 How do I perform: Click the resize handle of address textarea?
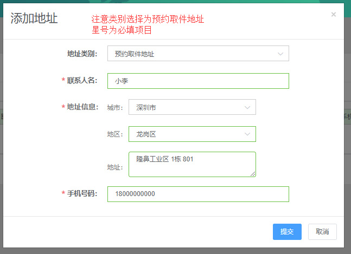pos(253,174)
